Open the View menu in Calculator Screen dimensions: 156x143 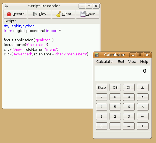coord(132,62)
